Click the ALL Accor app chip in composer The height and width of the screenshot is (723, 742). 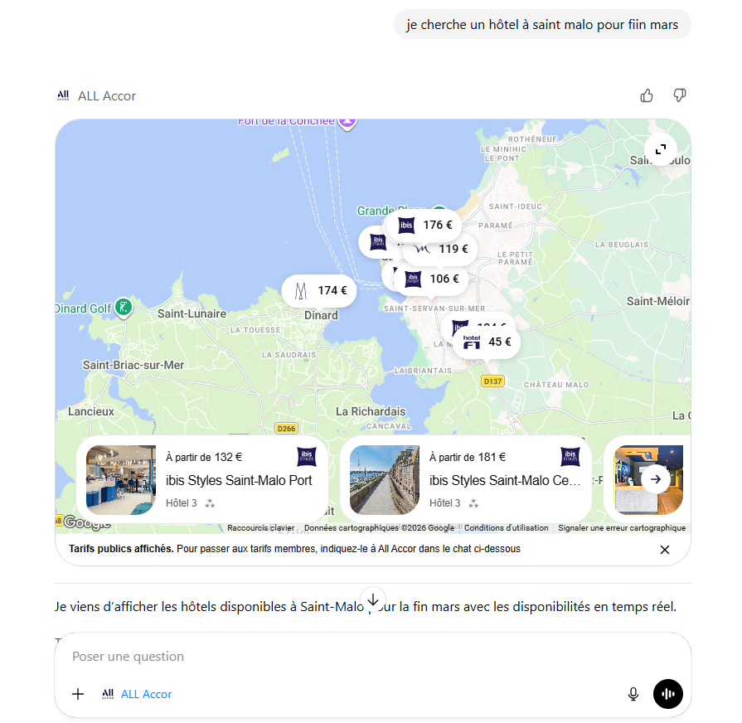click(138, 694)
